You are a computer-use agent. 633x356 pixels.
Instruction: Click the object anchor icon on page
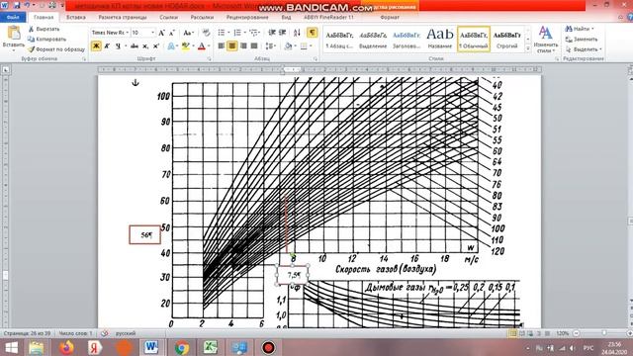coord(136,83)
